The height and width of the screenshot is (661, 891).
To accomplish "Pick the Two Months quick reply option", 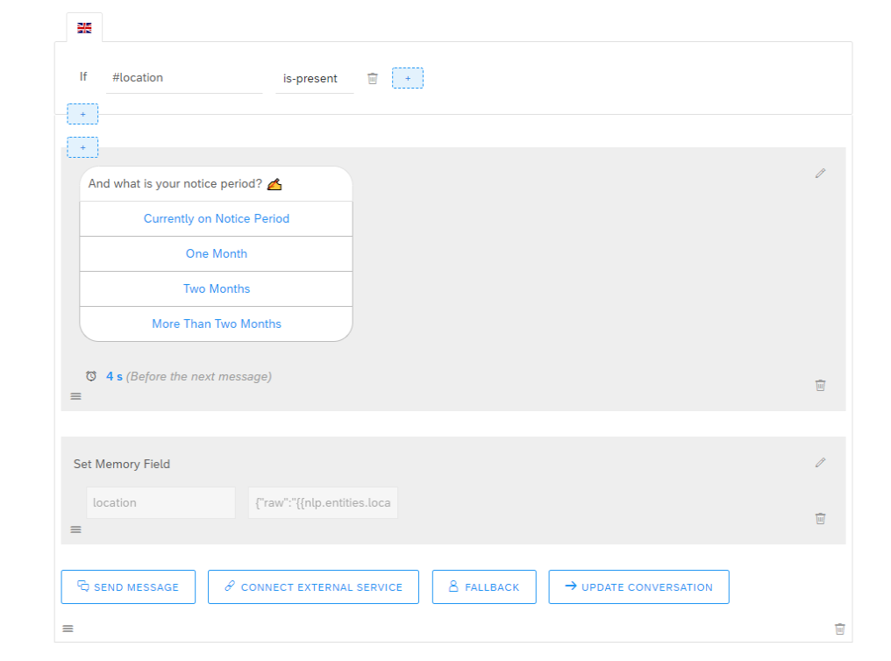I will 216,289.
